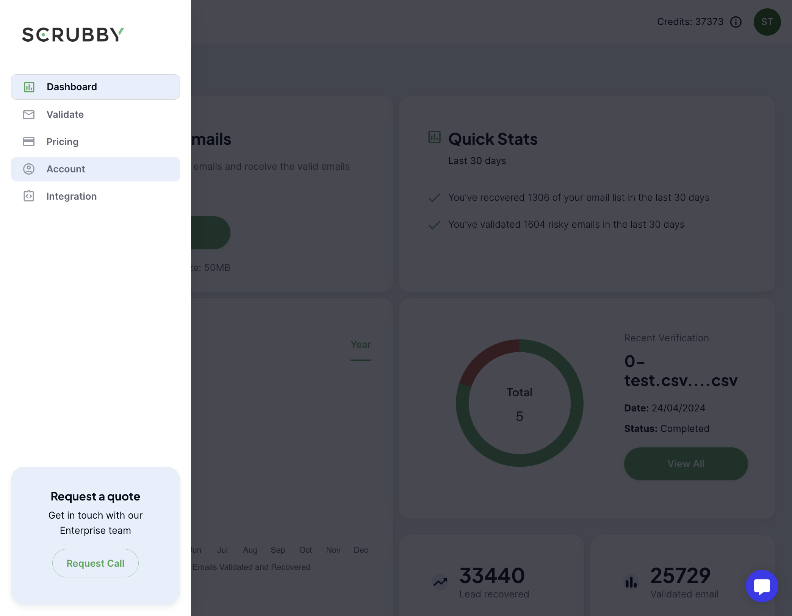
Task: Click the Pricing card icon
Action: 29,142
